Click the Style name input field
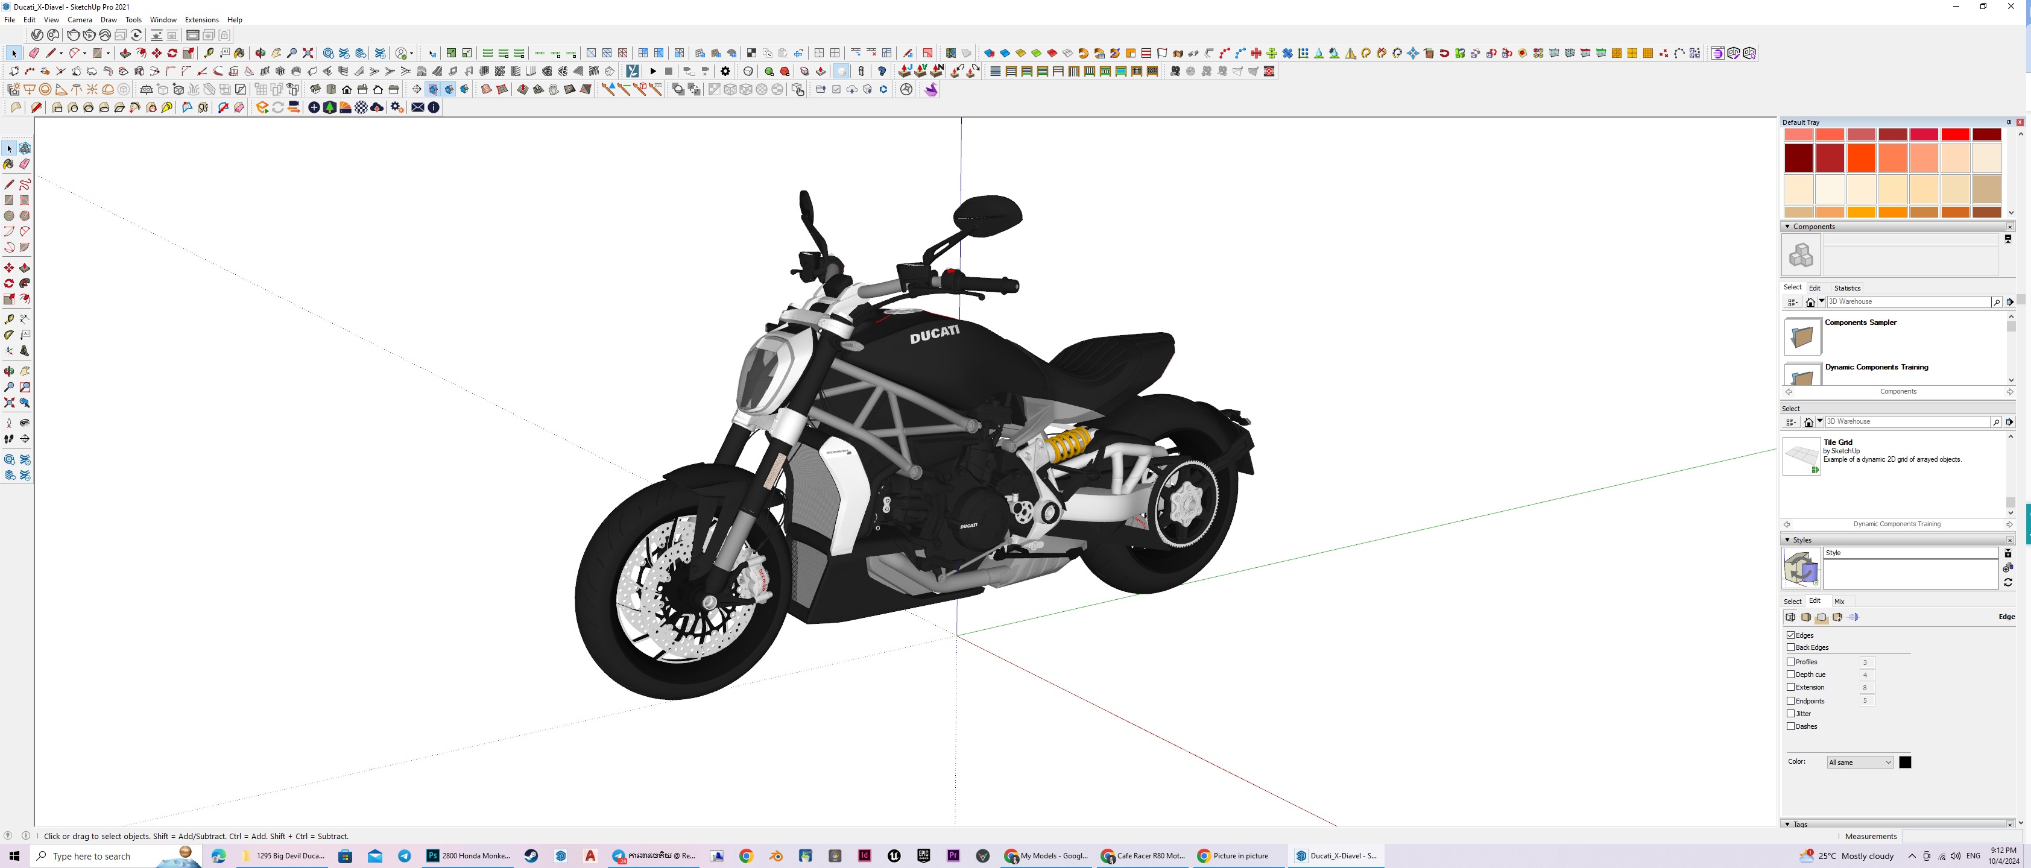This screenshot has width=2031, height=868. pyautogui.click(x=1910, y=553)
